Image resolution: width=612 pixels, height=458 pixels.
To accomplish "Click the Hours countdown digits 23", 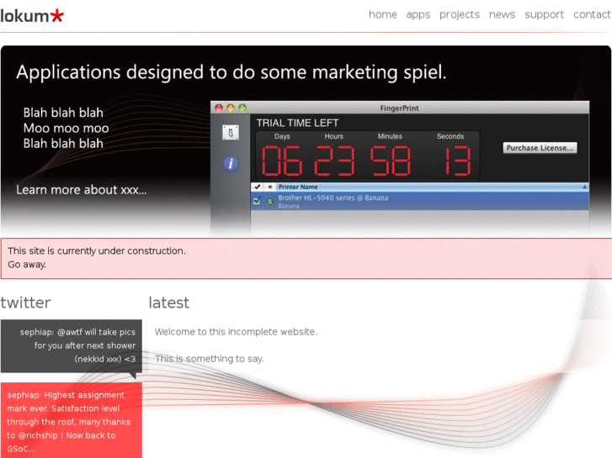I will (x=334, y=161).
